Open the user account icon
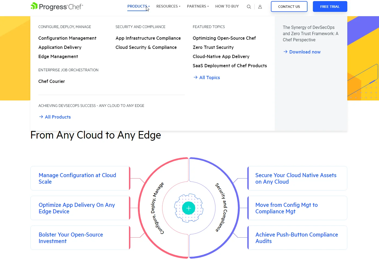This screenshot has width=379, height=266. (260, 7)
